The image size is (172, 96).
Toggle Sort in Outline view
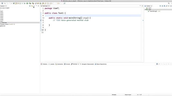(162, 6)
